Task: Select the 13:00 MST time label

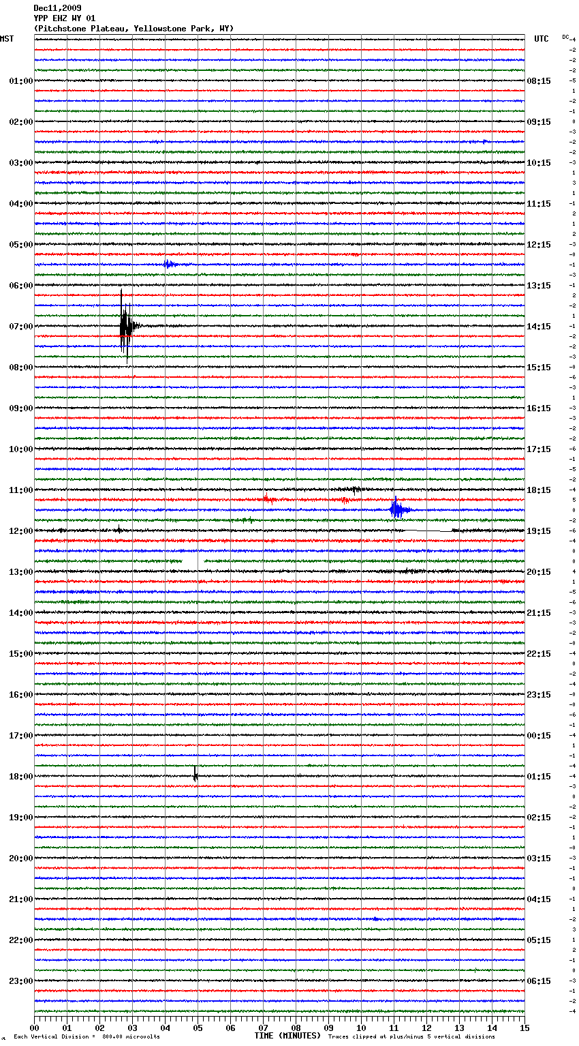Action: (20, 572)
